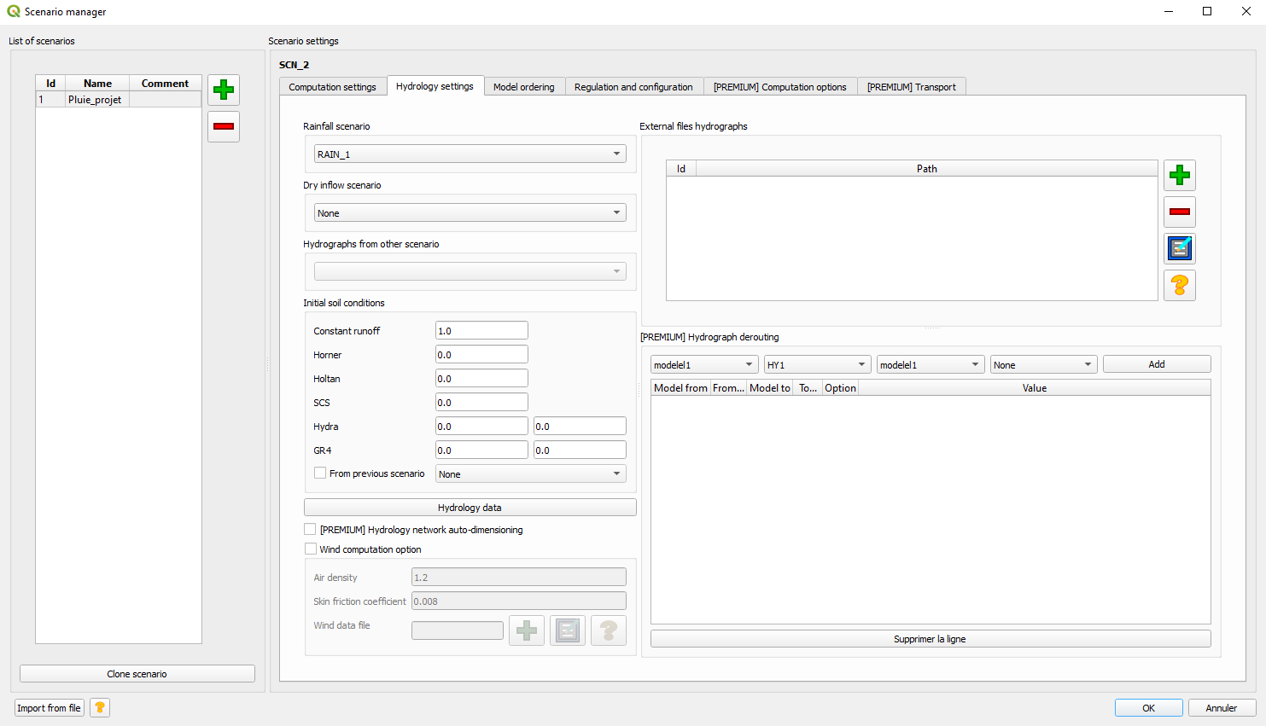The height and width of the screenshot is (726, 1266).
Task: Click the Constant runoff value field
Action: [481, 330]
